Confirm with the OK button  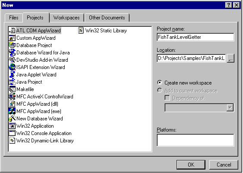point(191,165)
